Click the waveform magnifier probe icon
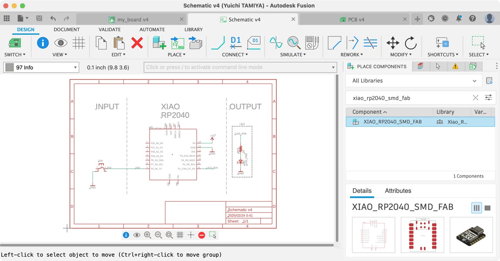Image resolution: width=500 pixels, height=261 pixels. click(x=294, y=43)
